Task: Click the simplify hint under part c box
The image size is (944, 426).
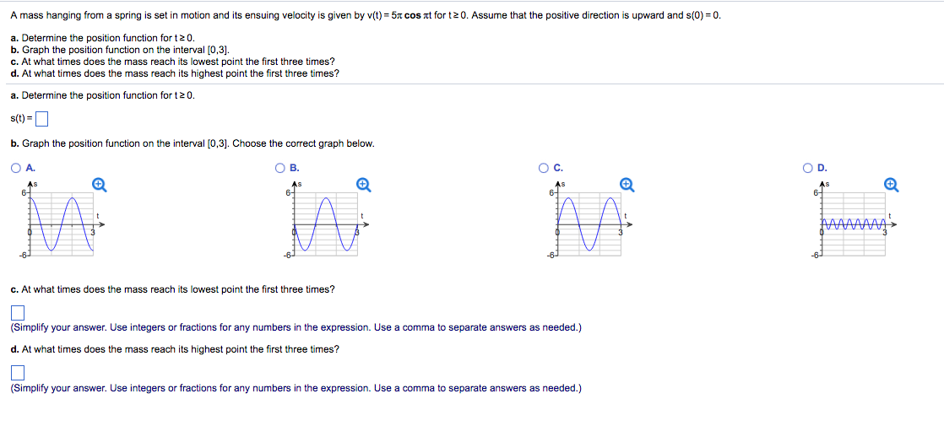Action: pyautogui.click(x=296, y=327)
